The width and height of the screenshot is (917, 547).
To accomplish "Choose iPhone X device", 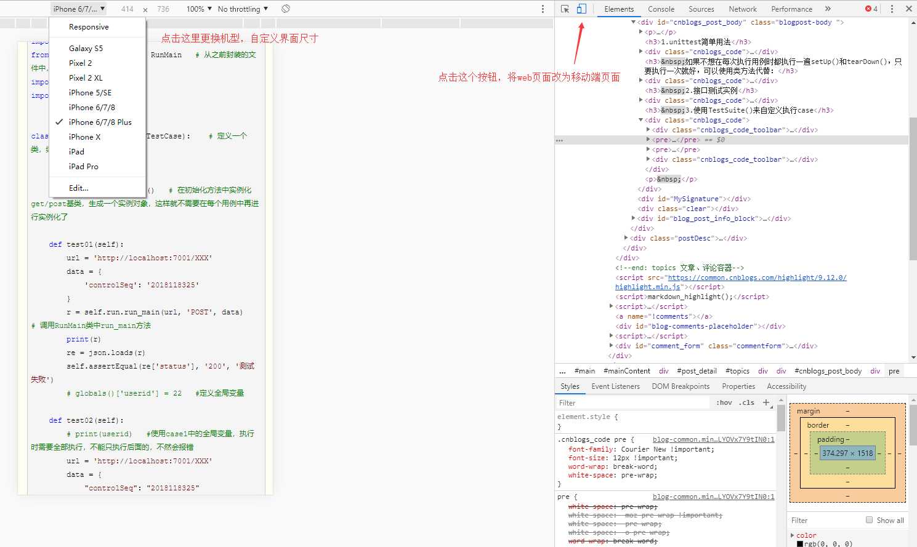I will pos(97,137).
